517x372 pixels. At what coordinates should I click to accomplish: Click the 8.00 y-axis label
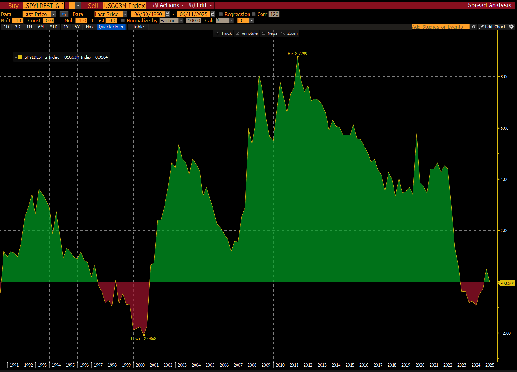[x=505, y=77]
